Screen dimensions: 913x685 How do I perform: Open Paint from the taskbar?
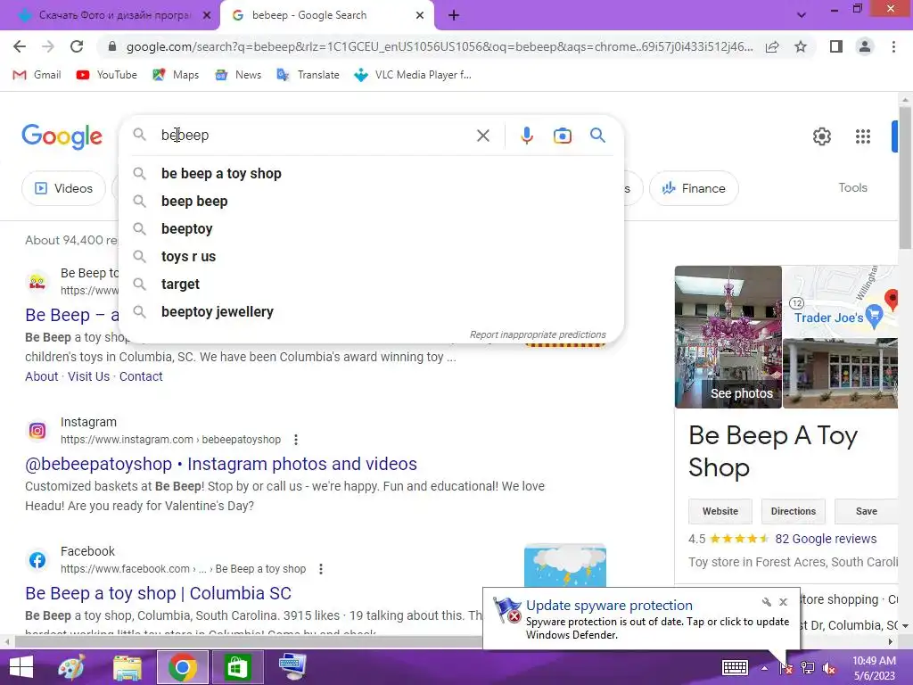tap(71, 667)
